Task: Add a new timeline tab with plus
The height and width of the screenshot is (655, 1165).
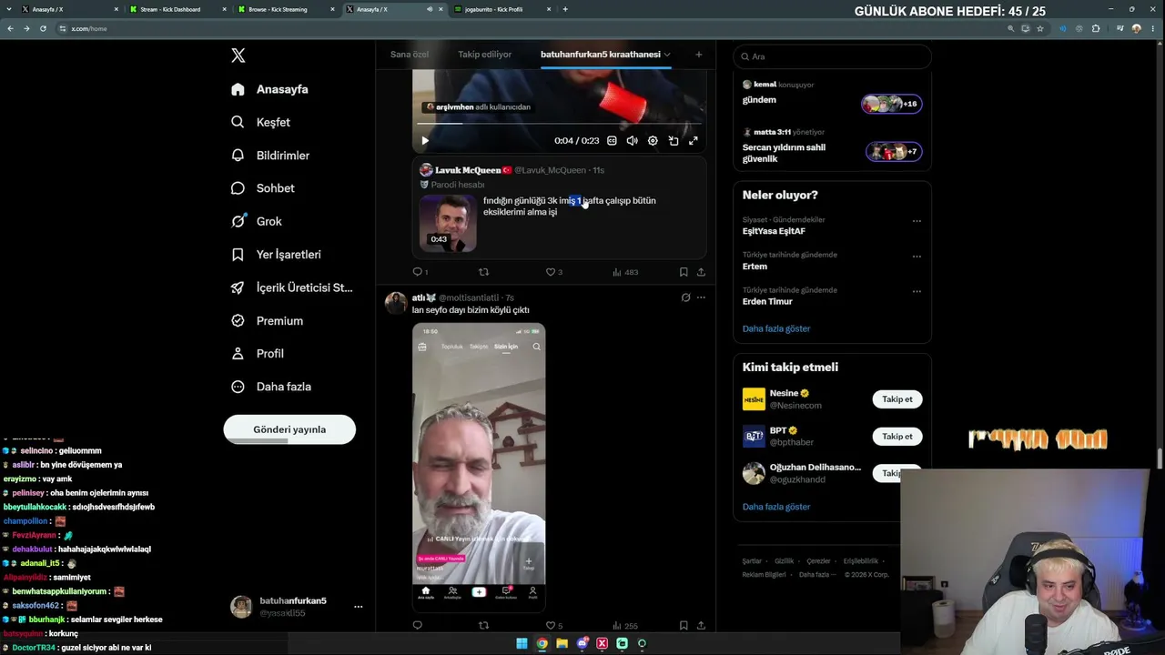Action: (699, 55)
